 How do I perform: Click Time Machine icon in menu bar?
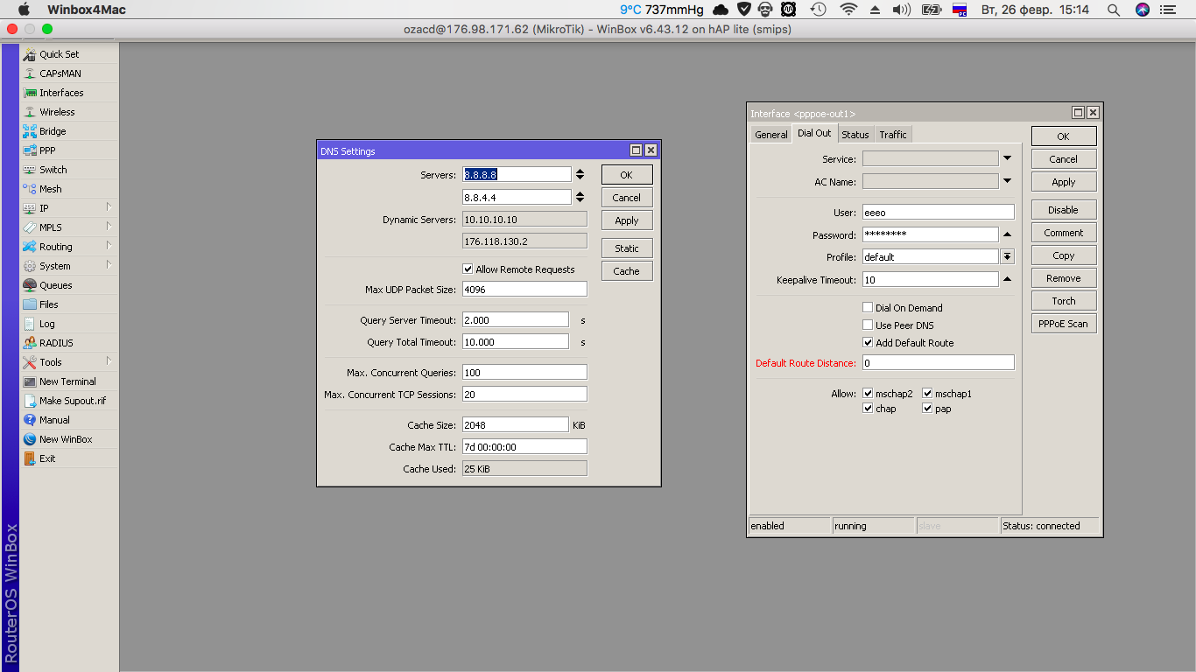818,10
